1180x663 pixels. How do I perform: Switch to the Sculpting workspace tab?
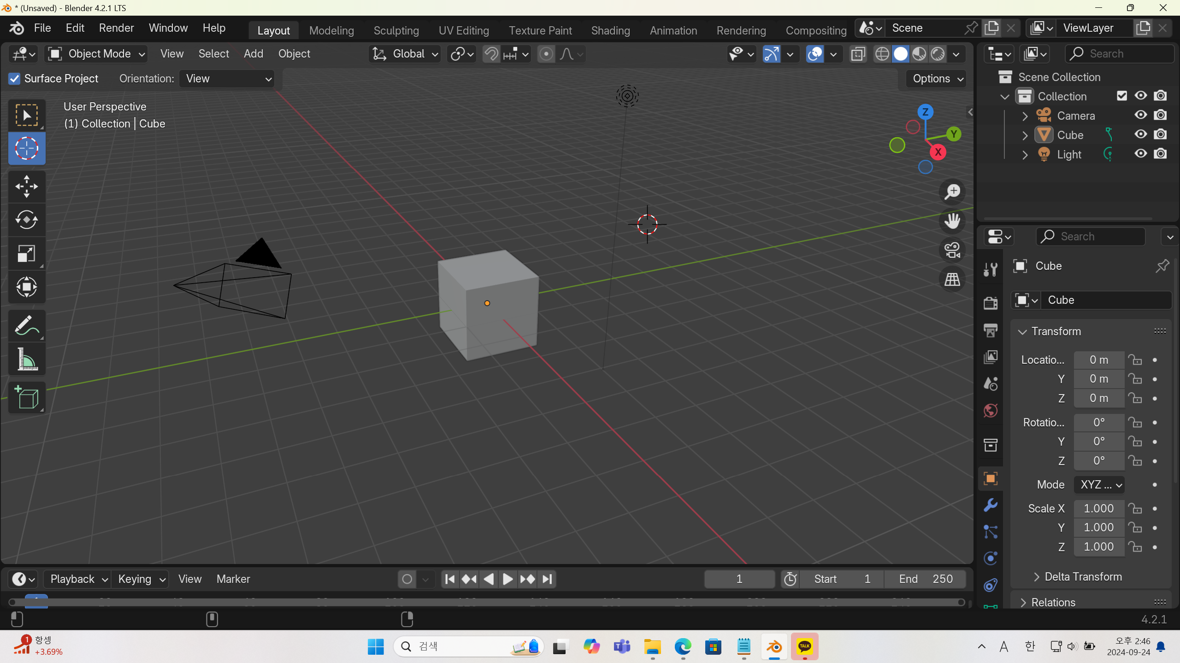(x=396, y=30)
